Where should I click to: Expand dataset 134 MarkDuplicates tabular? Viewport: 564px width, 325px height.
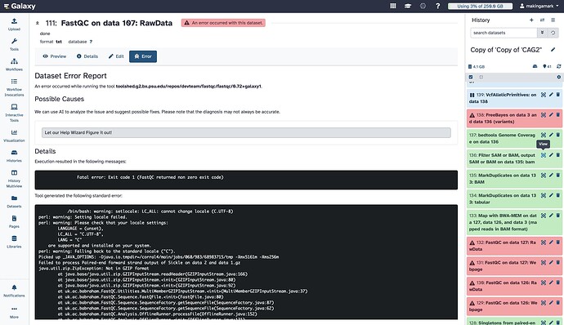pyautogui.click(x=502, y=198)
